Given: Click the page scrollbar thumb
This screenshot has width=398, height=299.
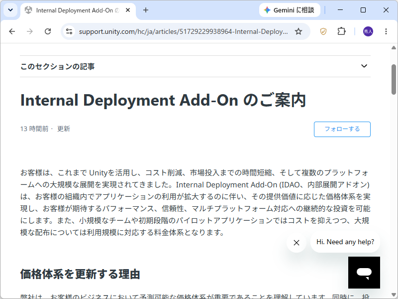Looking at the screenshot, I should pos(394,79).
